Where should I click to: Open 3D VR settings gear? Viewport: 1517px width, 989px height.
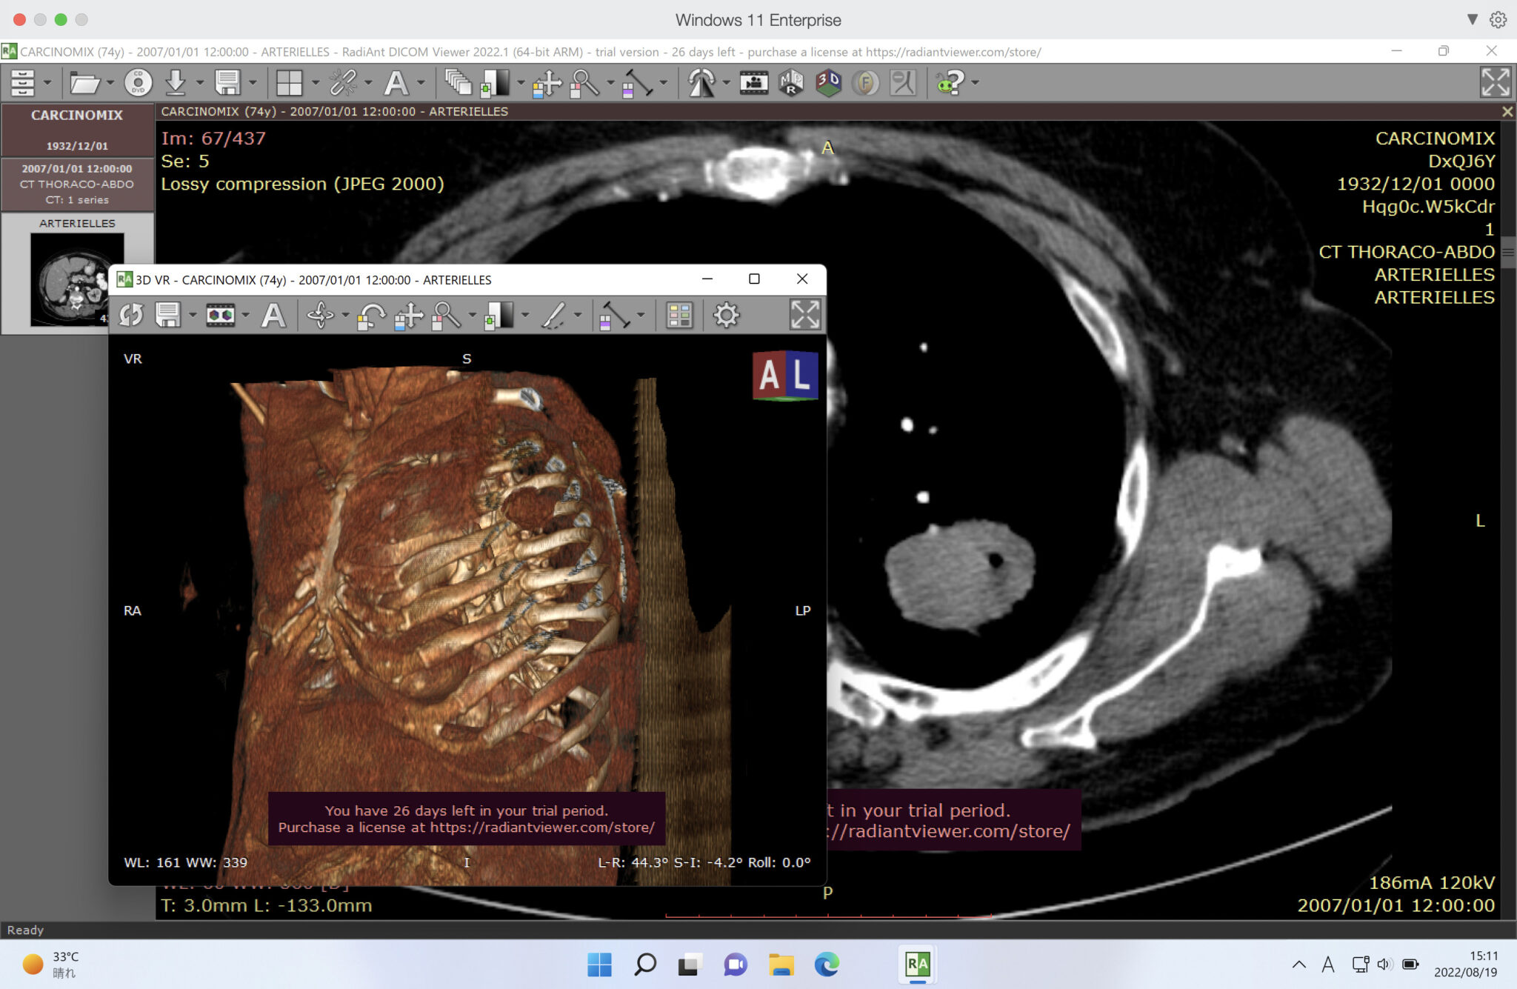[x=726, y=316]
